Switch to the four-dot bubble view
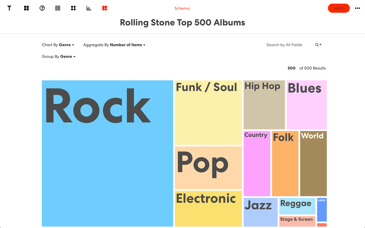This screenshot has width=365, height=228. (x=73, y=8)
